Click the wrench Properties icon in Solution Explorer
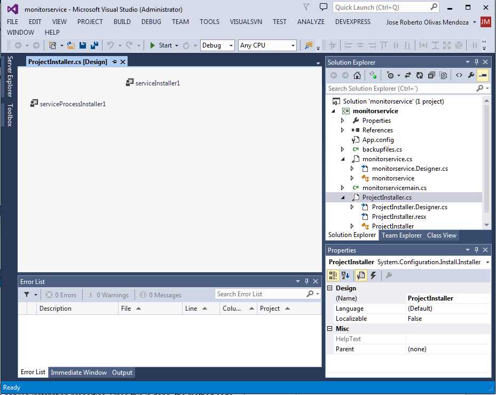 click(x=471, y=75)
